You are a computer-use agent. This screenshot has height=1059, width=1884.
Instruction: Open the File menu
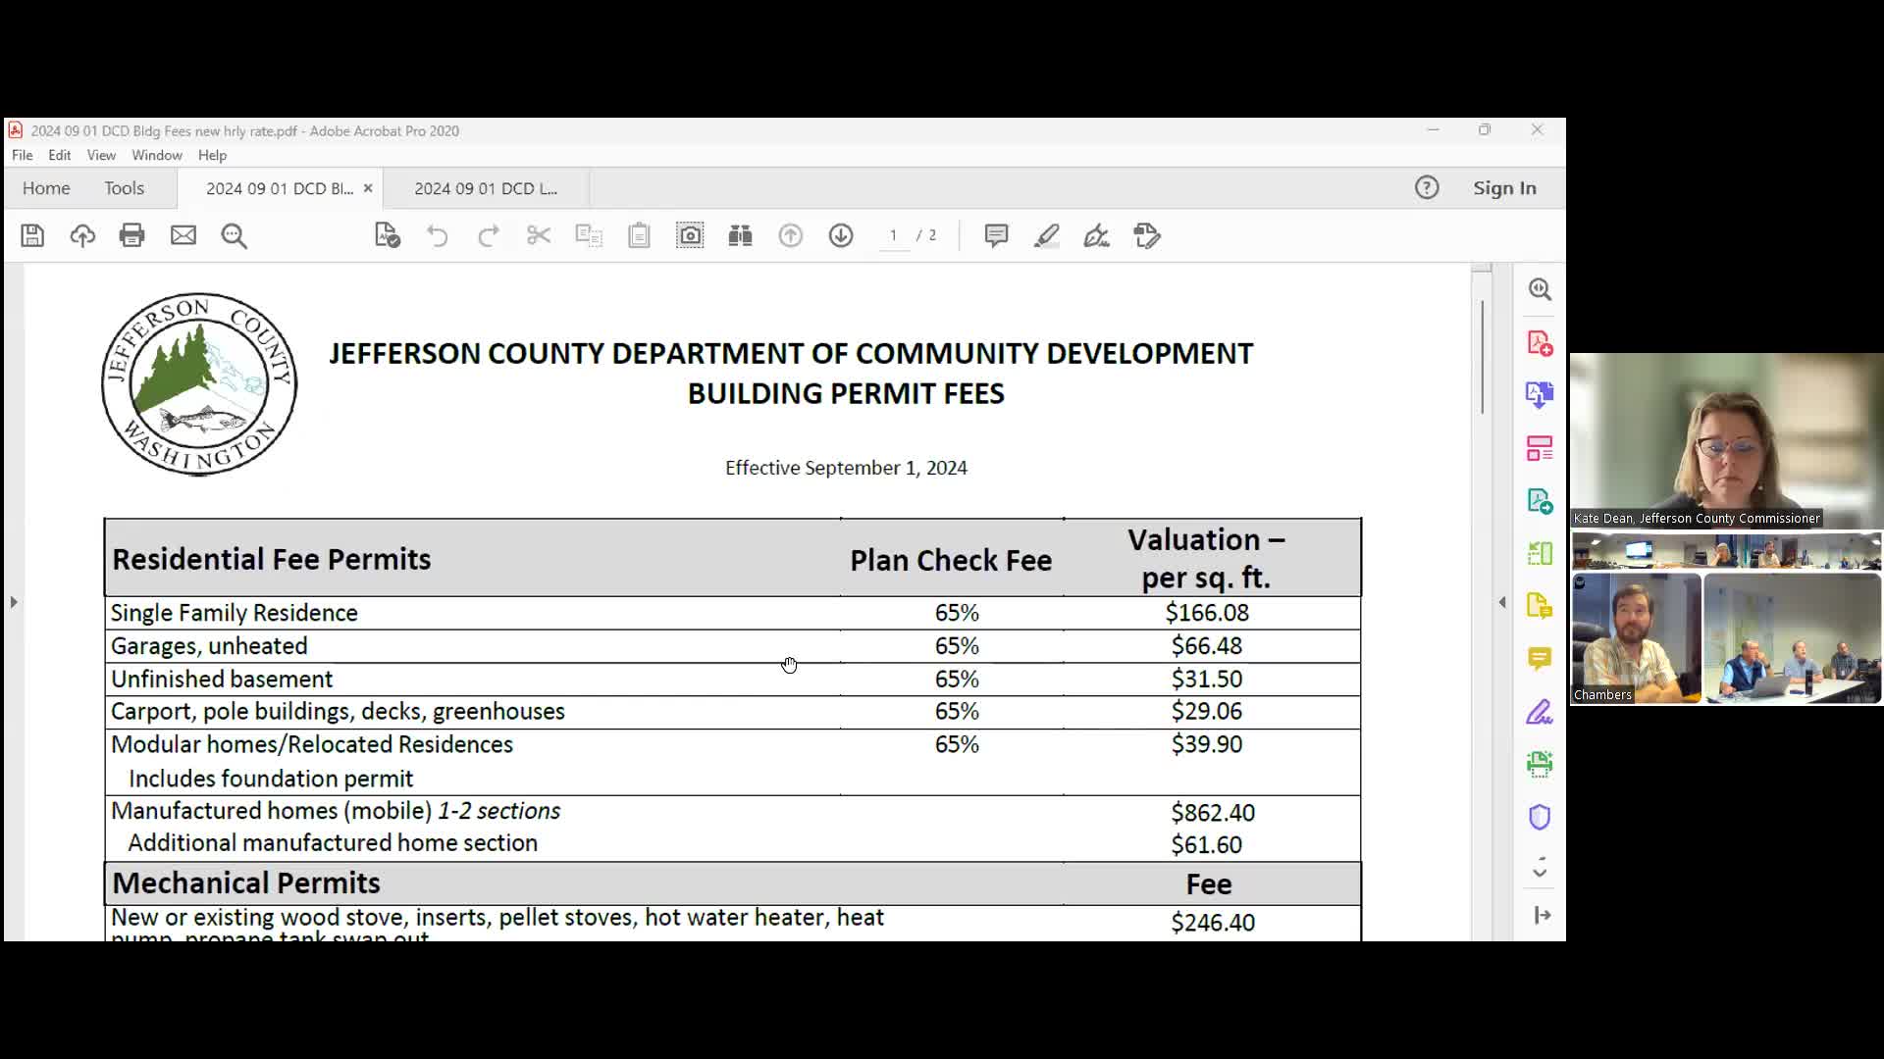[x=22, y=155]
